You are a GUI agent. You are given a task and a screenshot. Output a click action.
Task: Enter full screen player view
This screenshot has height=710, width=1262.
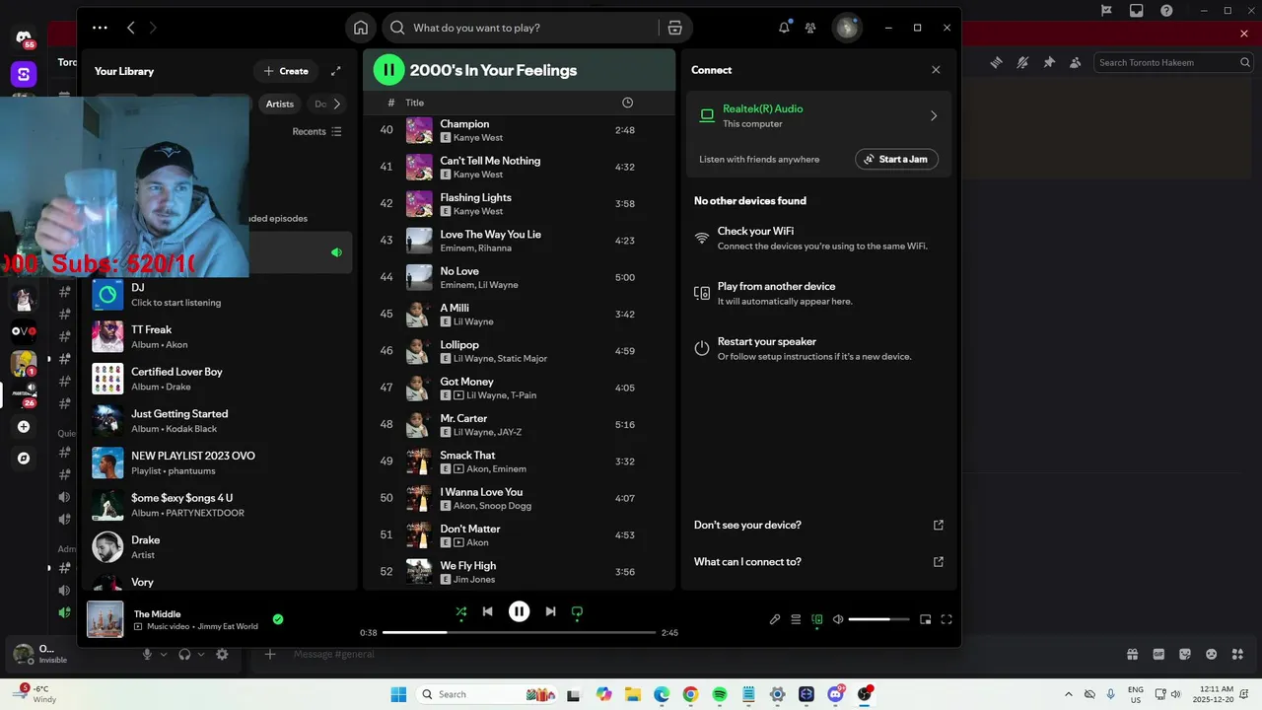(x=946, y=619)
